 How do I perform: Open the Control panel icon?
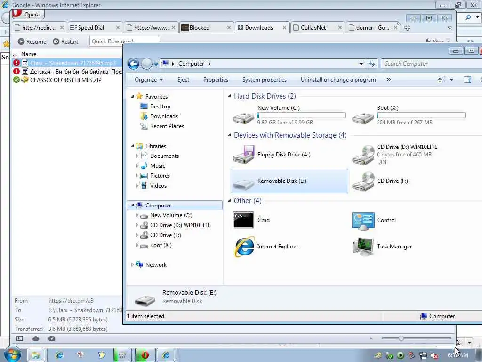363,221
